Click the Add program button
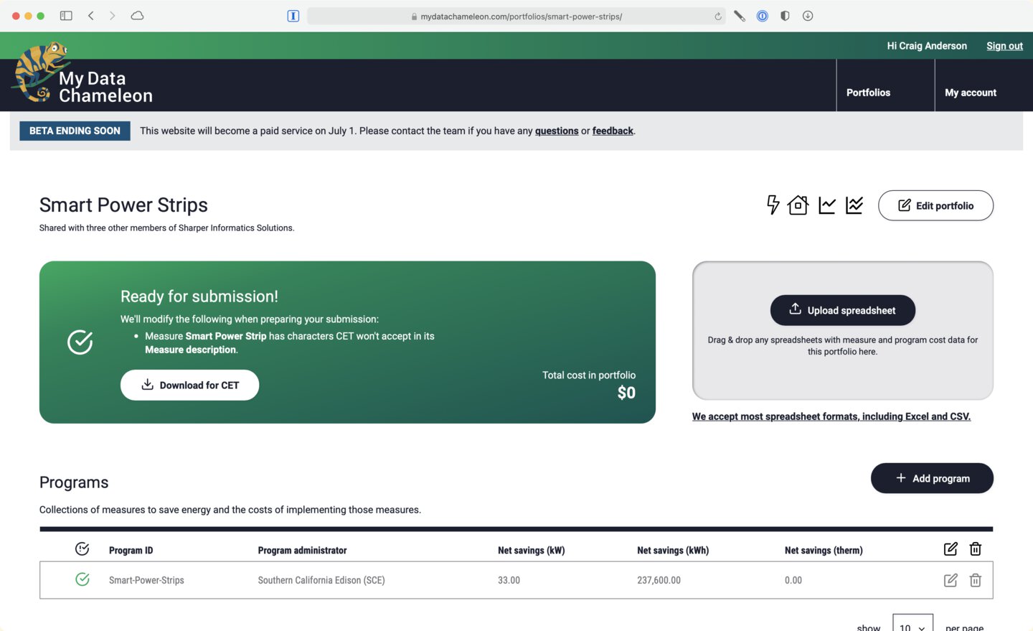 pos(932,478)
